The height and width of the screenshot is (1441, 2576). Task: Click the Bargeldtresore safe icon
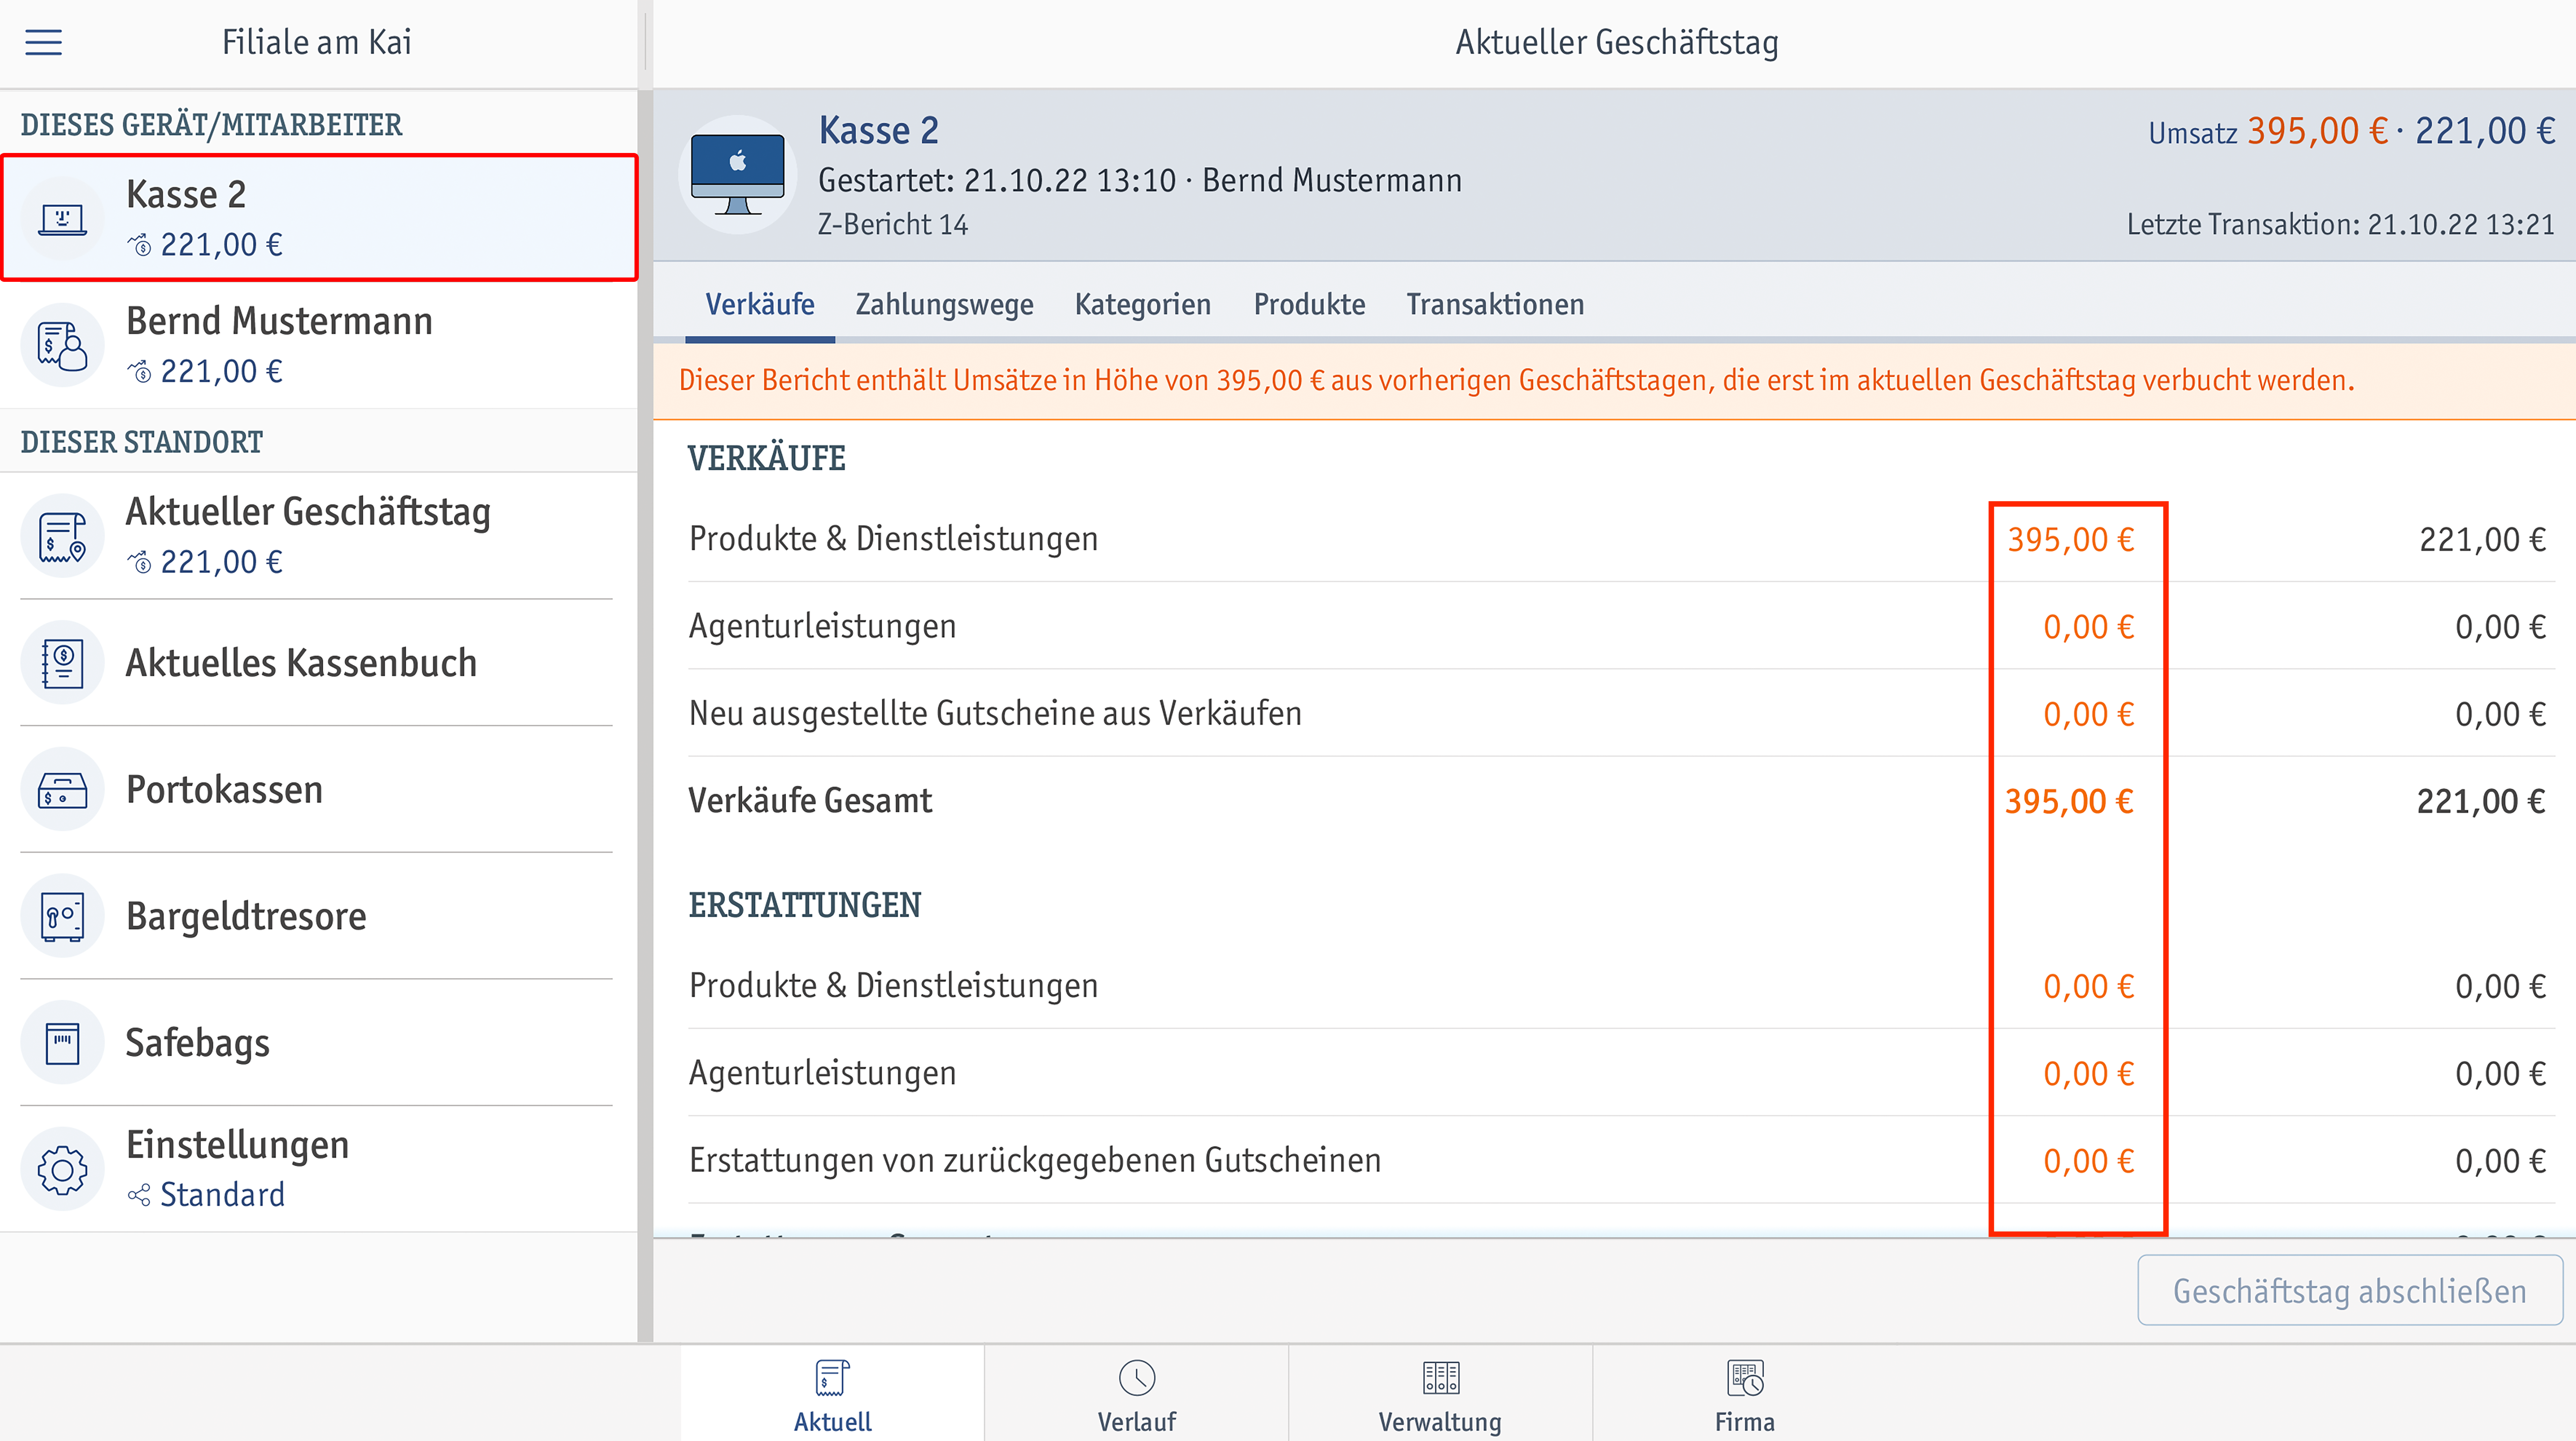point(62,916)
